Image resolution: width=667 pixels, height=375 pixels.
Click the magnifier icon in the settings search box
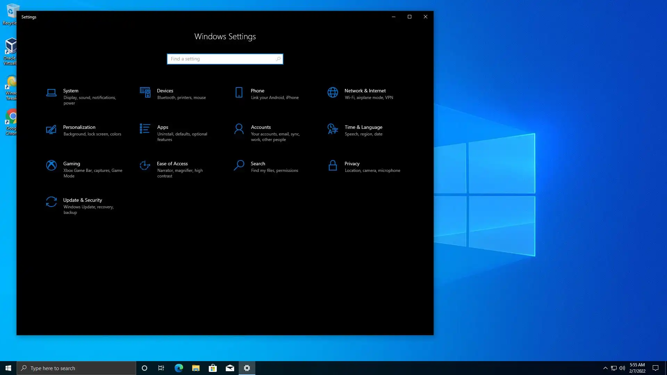click(x=278, y=59)
